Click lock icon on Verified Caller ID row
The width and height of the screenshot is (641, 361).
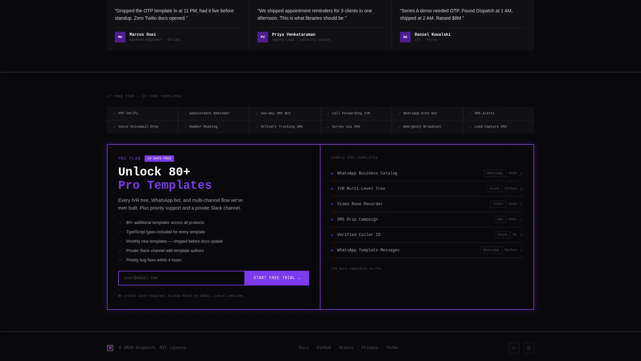coord(521,235)
